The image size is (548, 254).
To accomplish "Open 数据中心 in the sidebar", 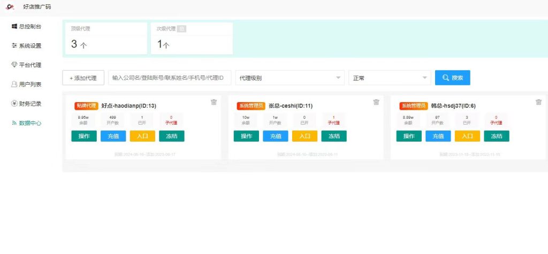I will (x=27, y=123).
